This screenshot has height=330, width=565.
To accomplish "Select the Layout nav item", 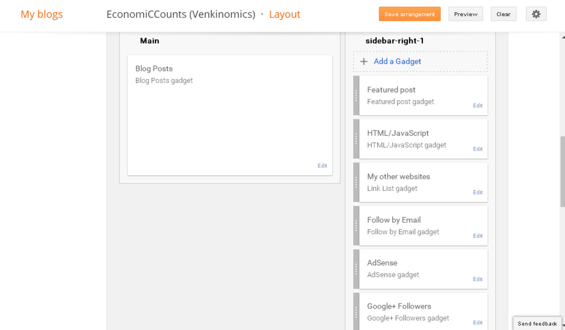I will click(284, 14).
